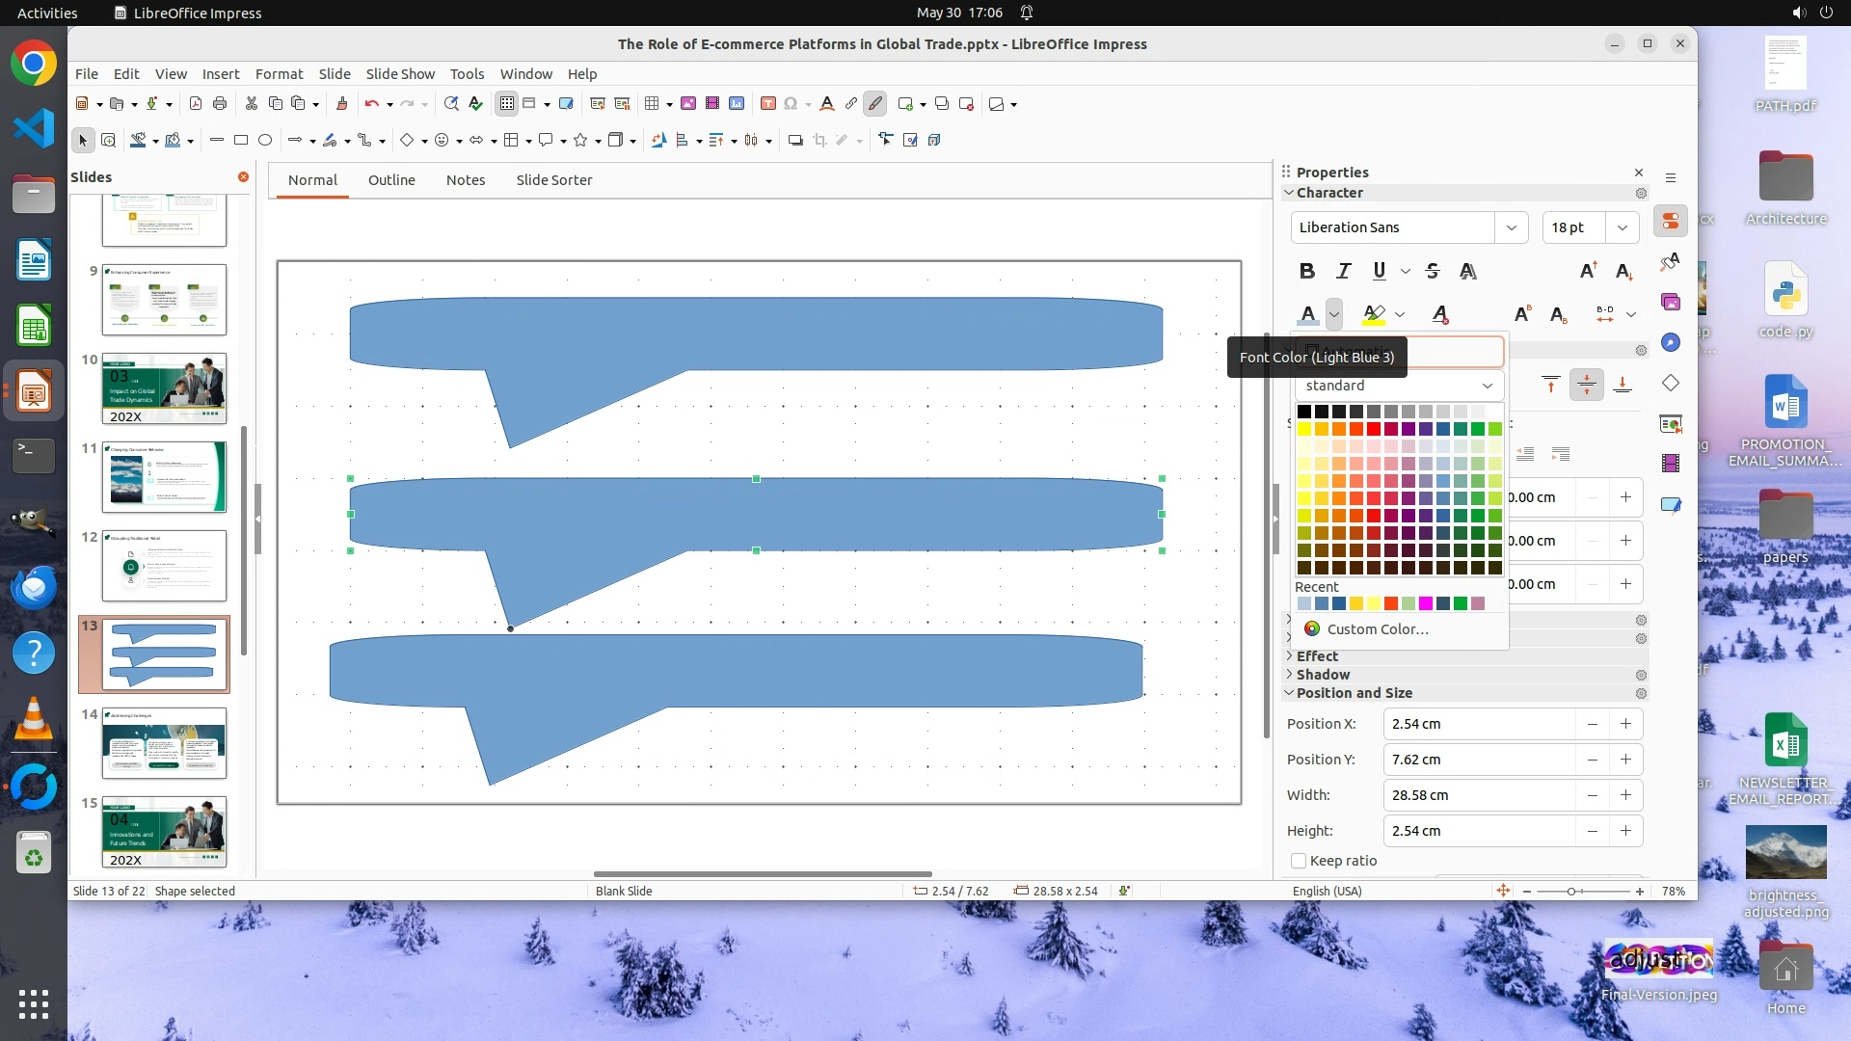Expand the Shadow section
This screenshot has width=1851, height=1041.
pyautogui.click(x=1323, y=675)
